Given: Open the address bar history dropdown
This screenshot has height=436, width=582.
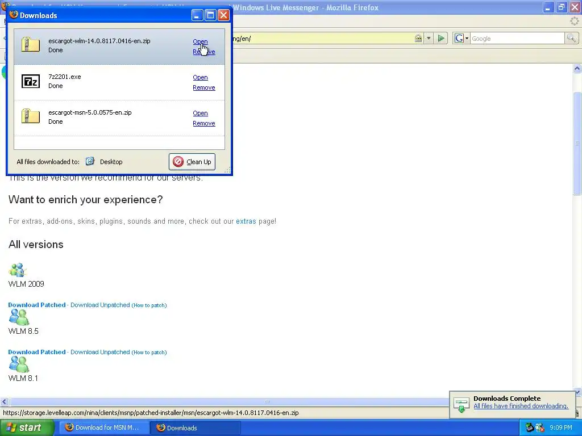Looking at the screenshot, I should pyautogui.click(x=429, y=38).
